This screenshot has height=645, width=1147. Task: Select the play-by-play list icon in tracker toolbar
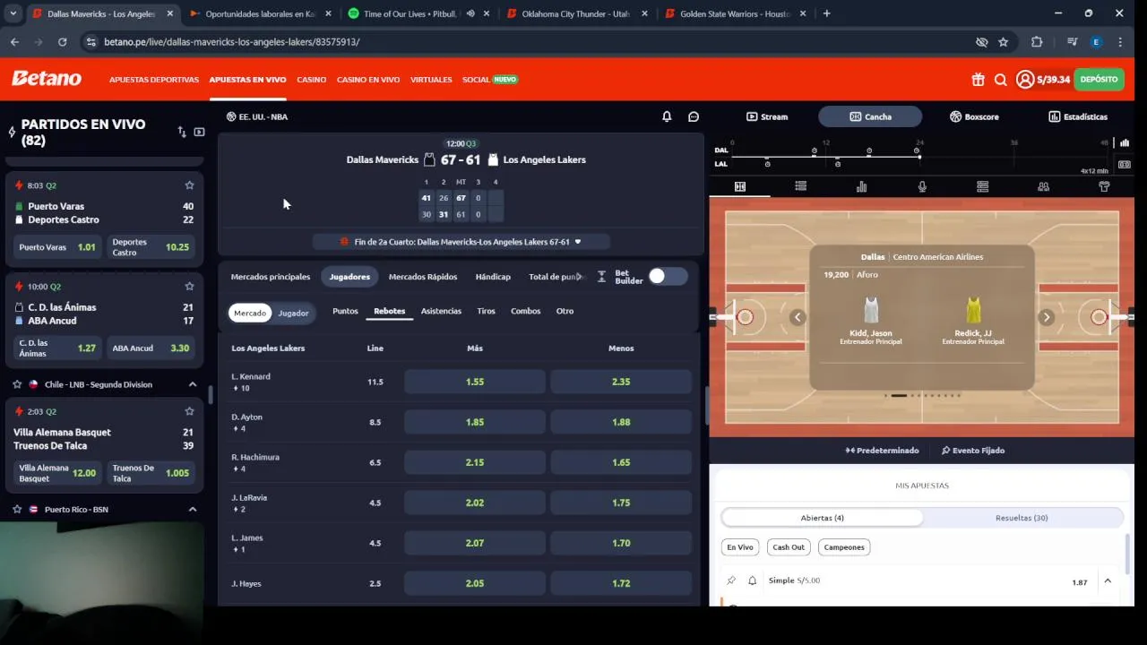[x=801, y=186]
